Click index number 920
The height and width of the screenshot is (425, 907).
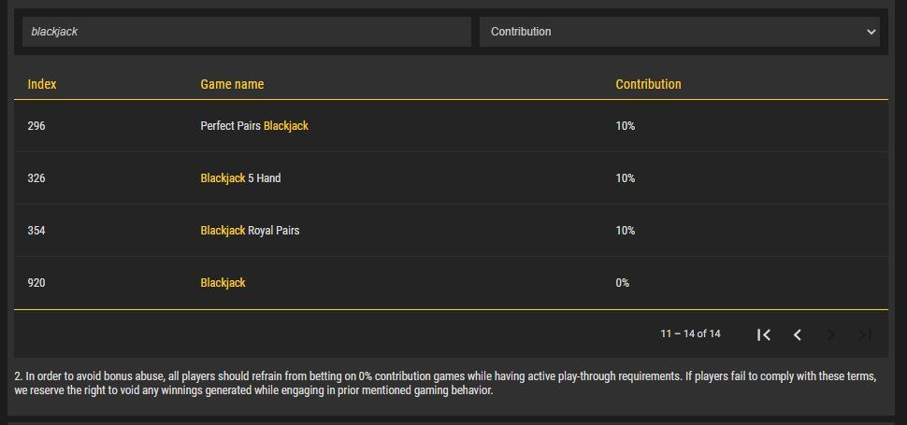click(36, 283)
